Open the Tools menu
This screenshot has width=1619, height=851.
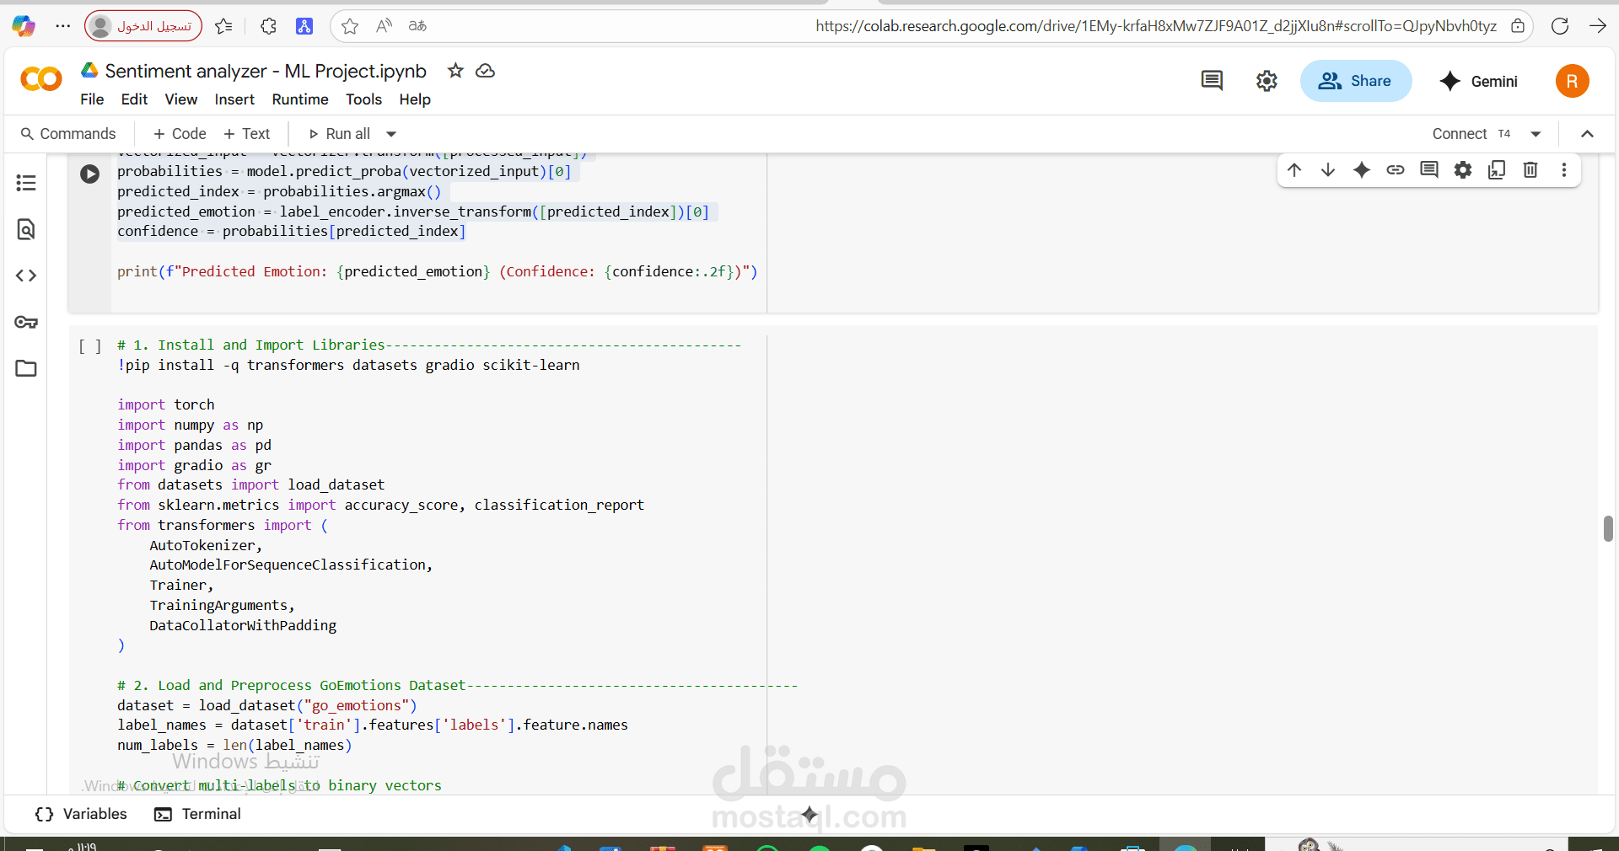pyautogui.click(x=363, y=99)
